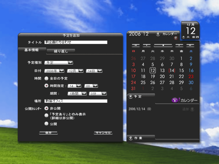Viewport: 219px width, 164px height.
Task: Click the 2006/12/14 (0) schedule entry
Action: pos(140,109)
